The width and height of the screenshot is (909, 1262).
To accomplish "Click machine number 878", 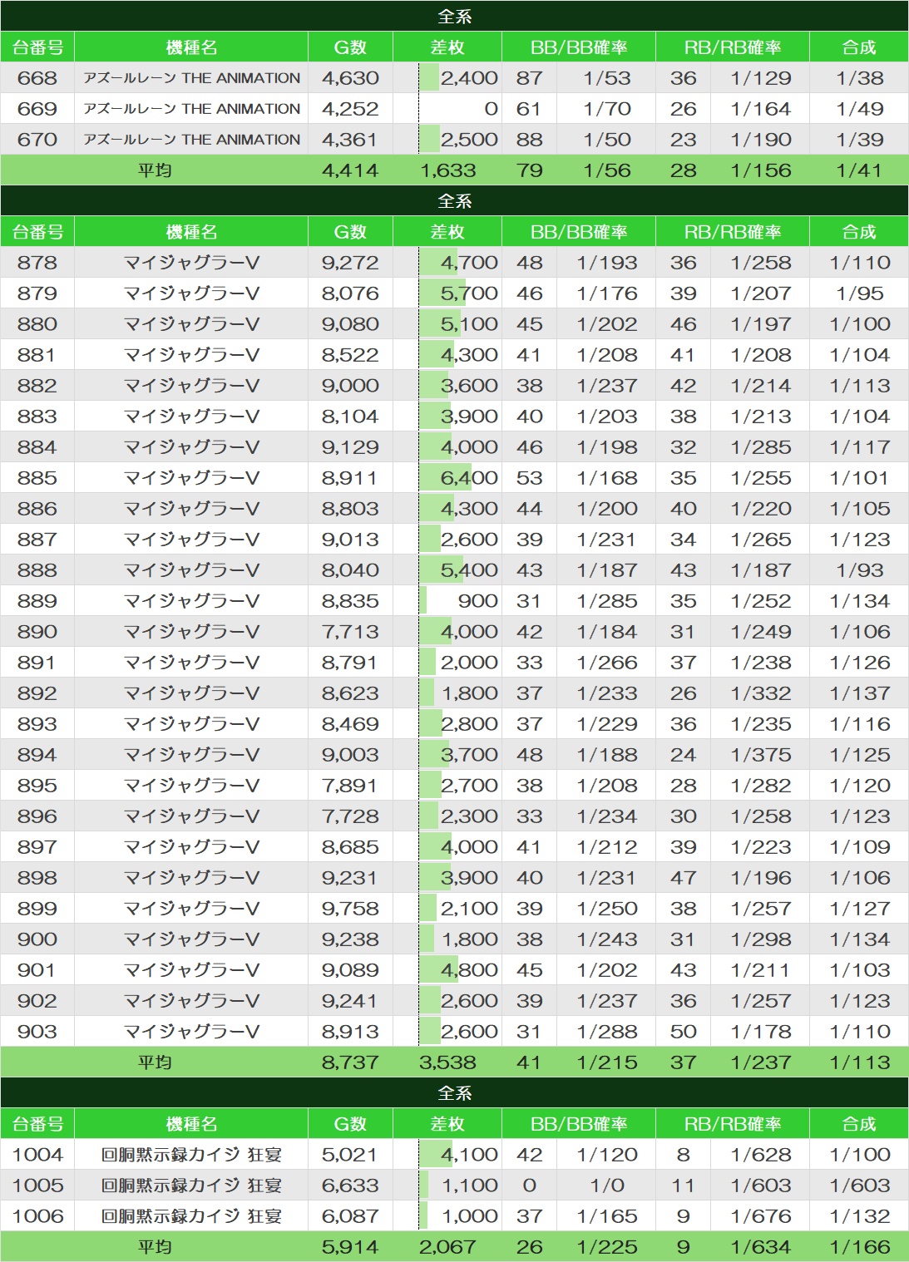I will point(37,263).
